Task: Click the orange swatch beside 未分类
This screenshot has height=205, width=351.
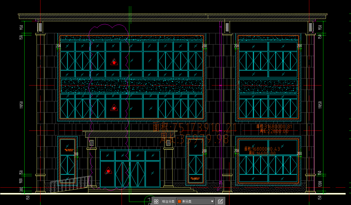Action: [179, 201]
